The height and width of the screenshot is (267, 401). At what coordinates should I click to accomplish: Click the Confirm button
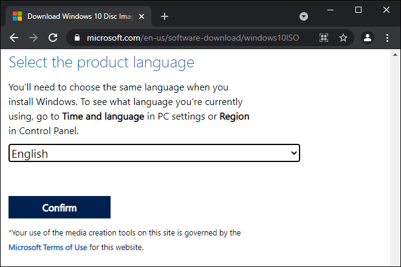point(60,207)
